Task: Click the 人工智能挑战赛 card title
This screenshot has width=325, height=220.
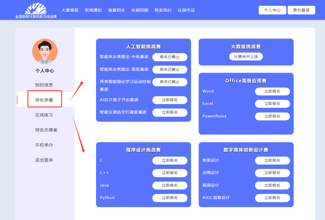Action: (144, 47)
